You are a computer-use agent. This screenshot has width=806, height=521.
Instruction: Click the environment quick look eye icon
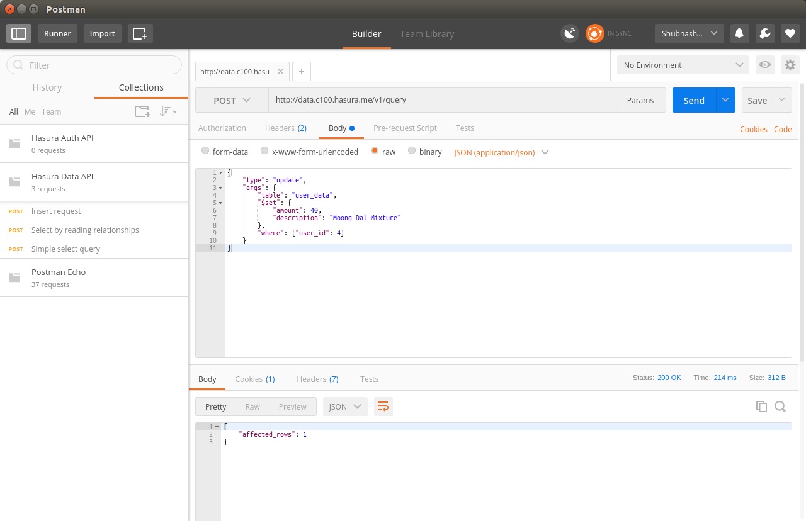[x=765, y=65]
